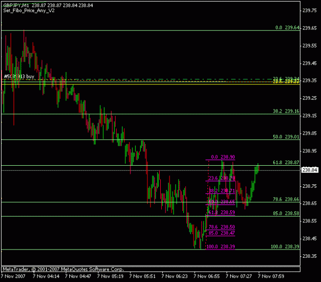Select the magenta '100.0 238.39' Fibonacci label
Screen dimensions: 321x282
tap(221, 246)
